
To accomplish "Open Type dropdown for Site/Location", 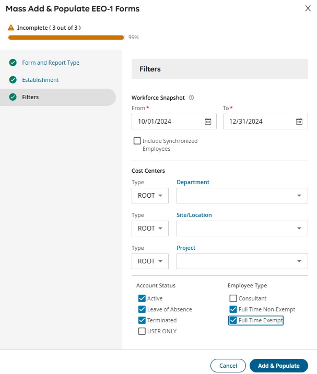I will click(x=150, y=228).
